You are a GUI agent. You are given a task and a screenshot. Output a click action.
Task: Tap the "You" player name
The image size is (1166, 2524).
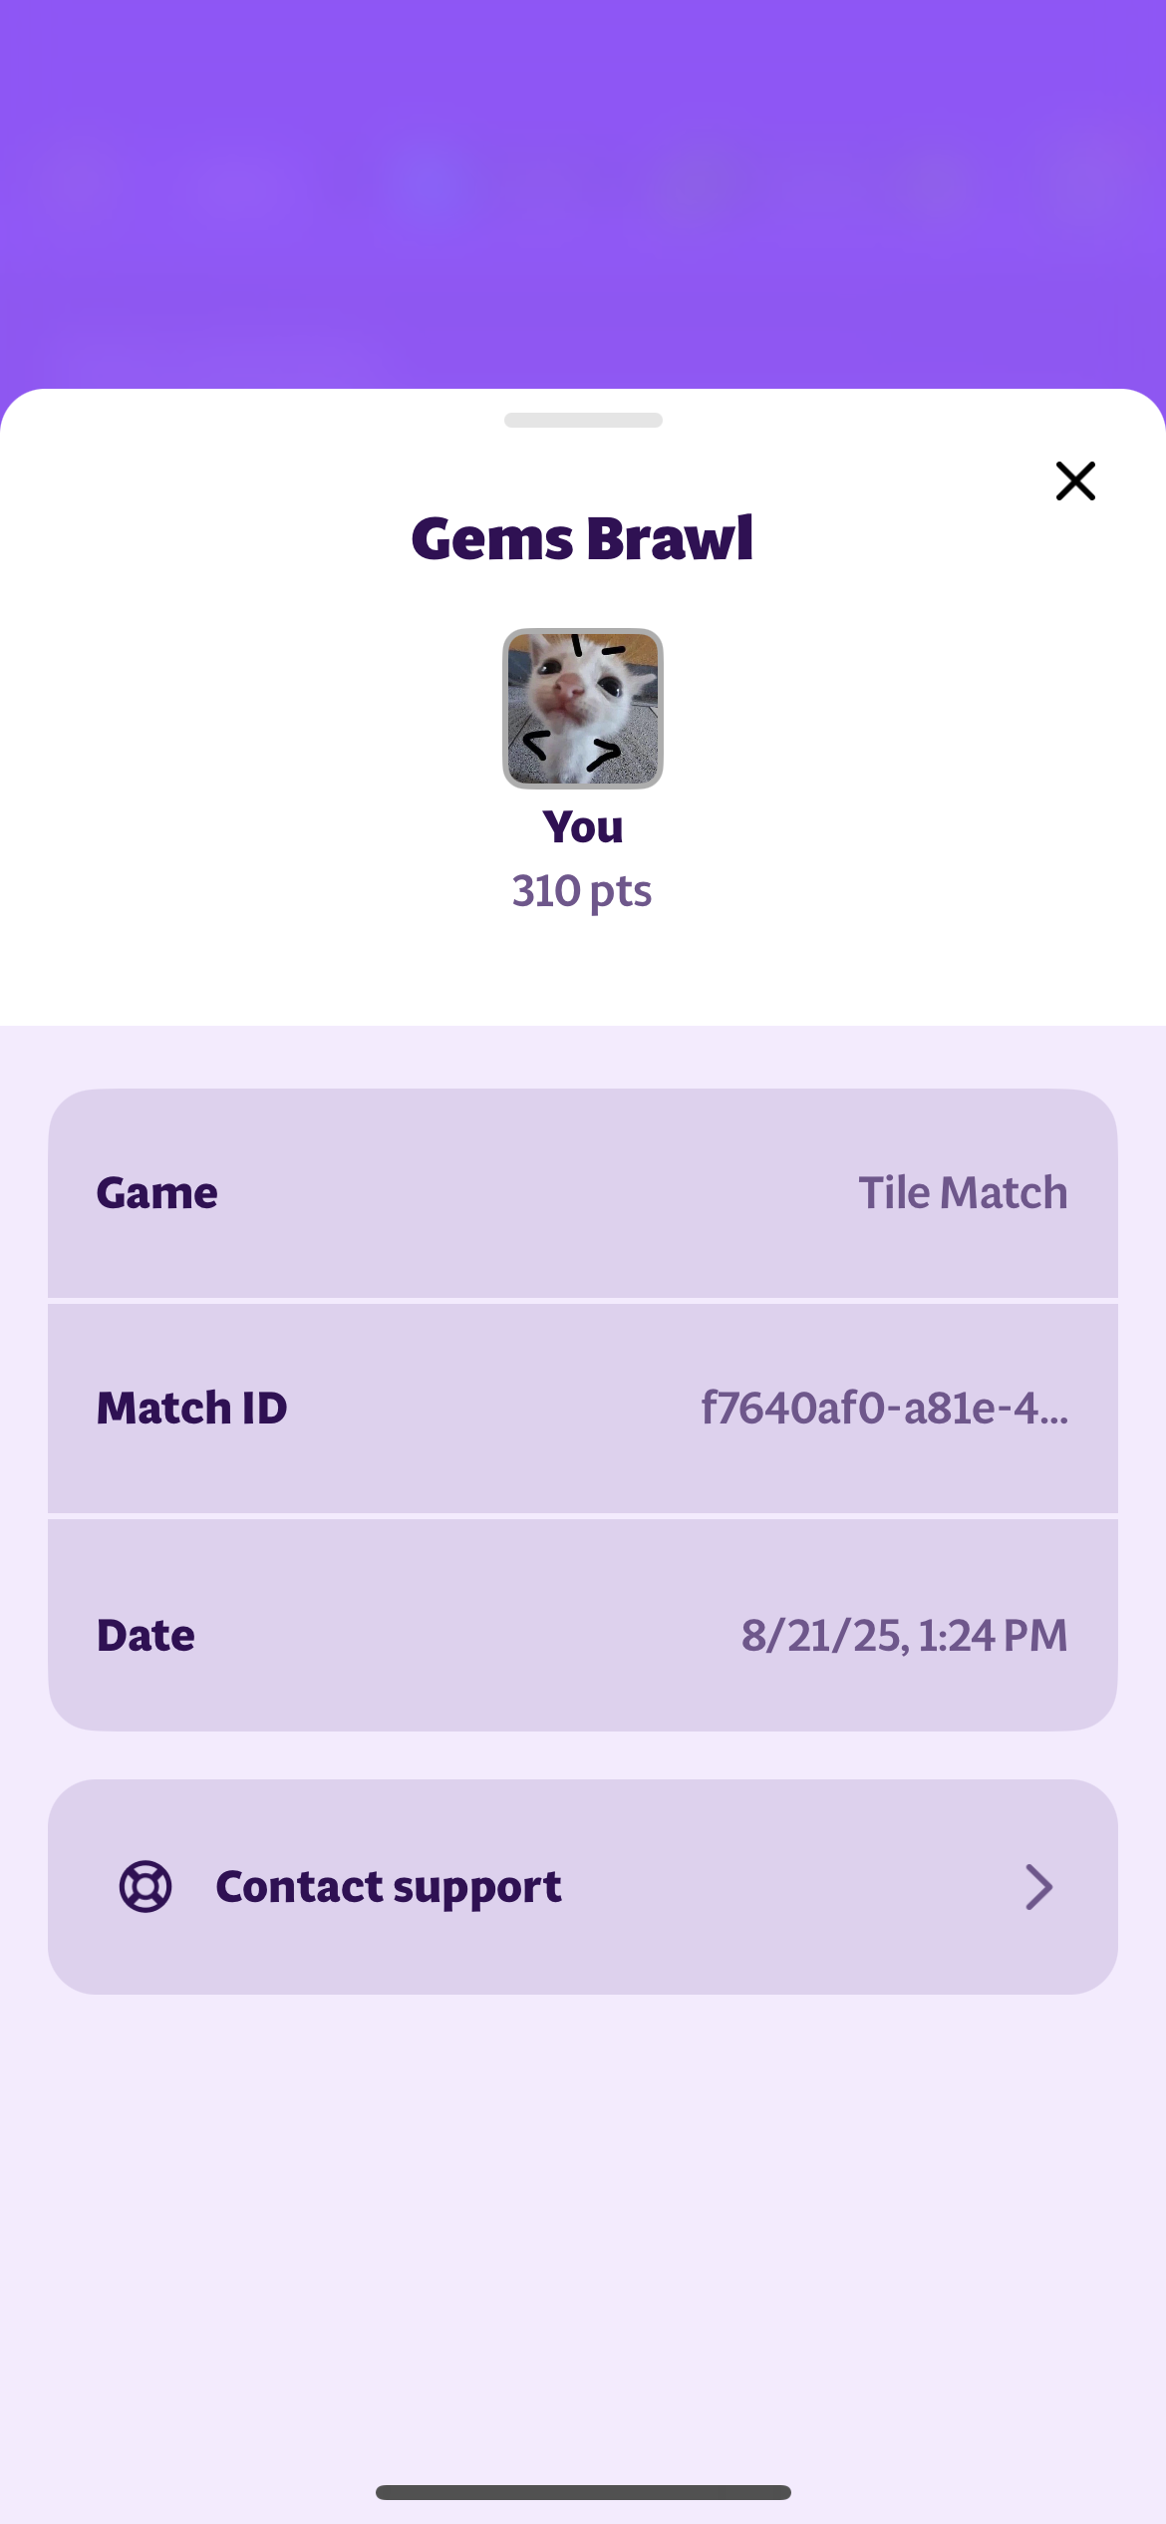[x=583, y=827]
